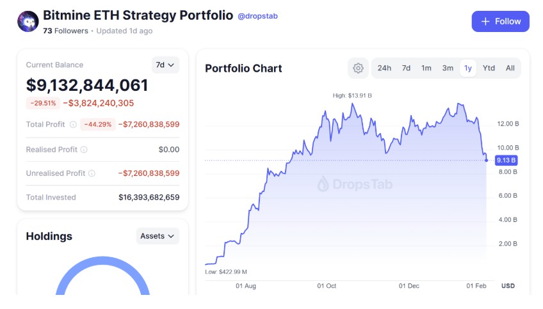
Task: Select the 1m chart range
Action: coord(426,68)
